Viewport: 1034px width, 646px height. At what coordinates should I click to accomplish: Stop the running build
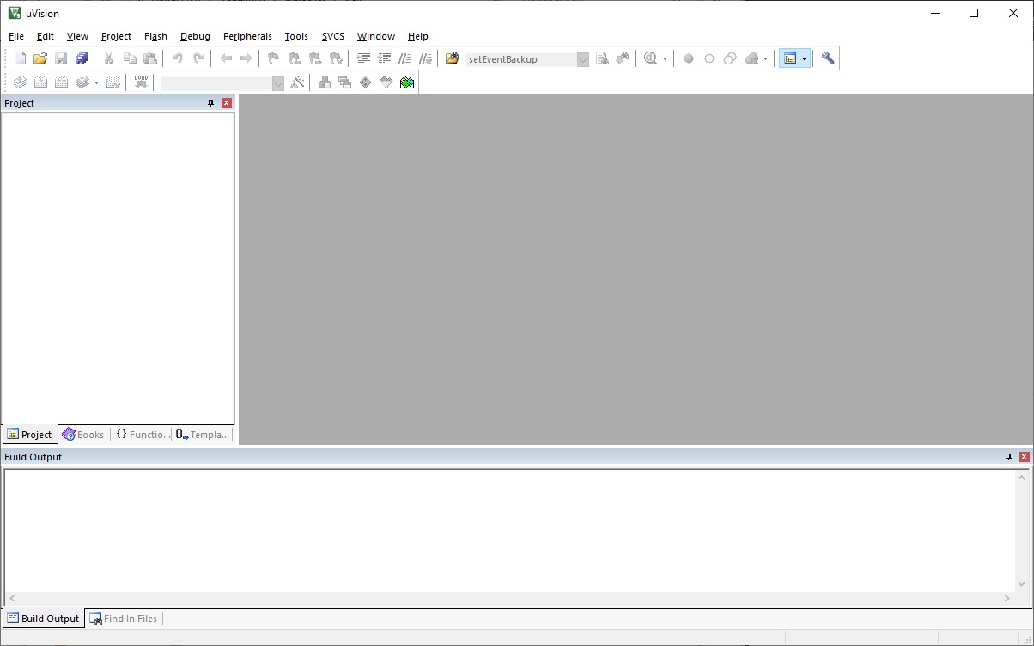(113, 82)
